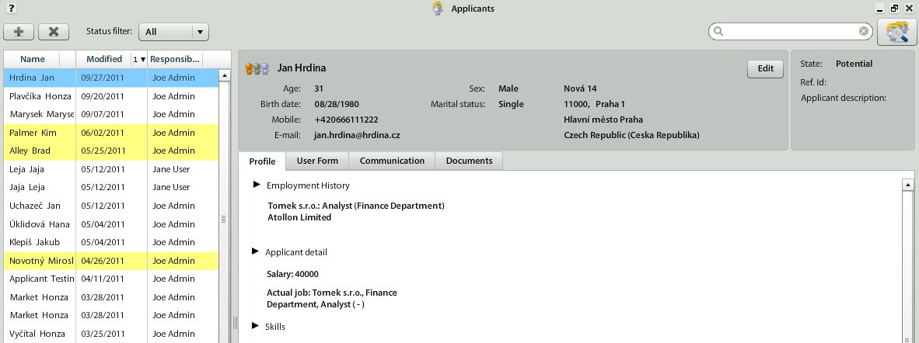Clear the search field with the X icon
Screen dimensions: 919x343
click(864, 32)
